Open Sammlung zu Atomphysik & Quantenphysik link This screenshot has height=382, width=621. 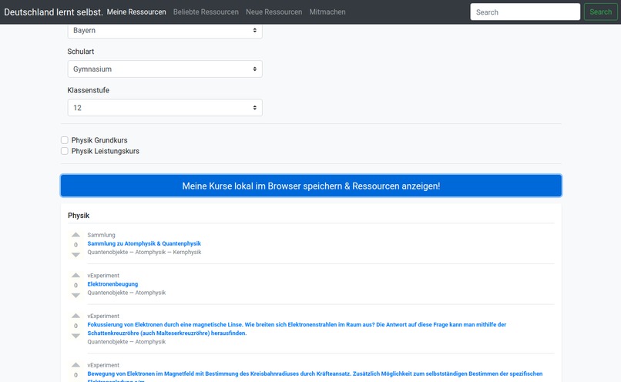point(144,243)
